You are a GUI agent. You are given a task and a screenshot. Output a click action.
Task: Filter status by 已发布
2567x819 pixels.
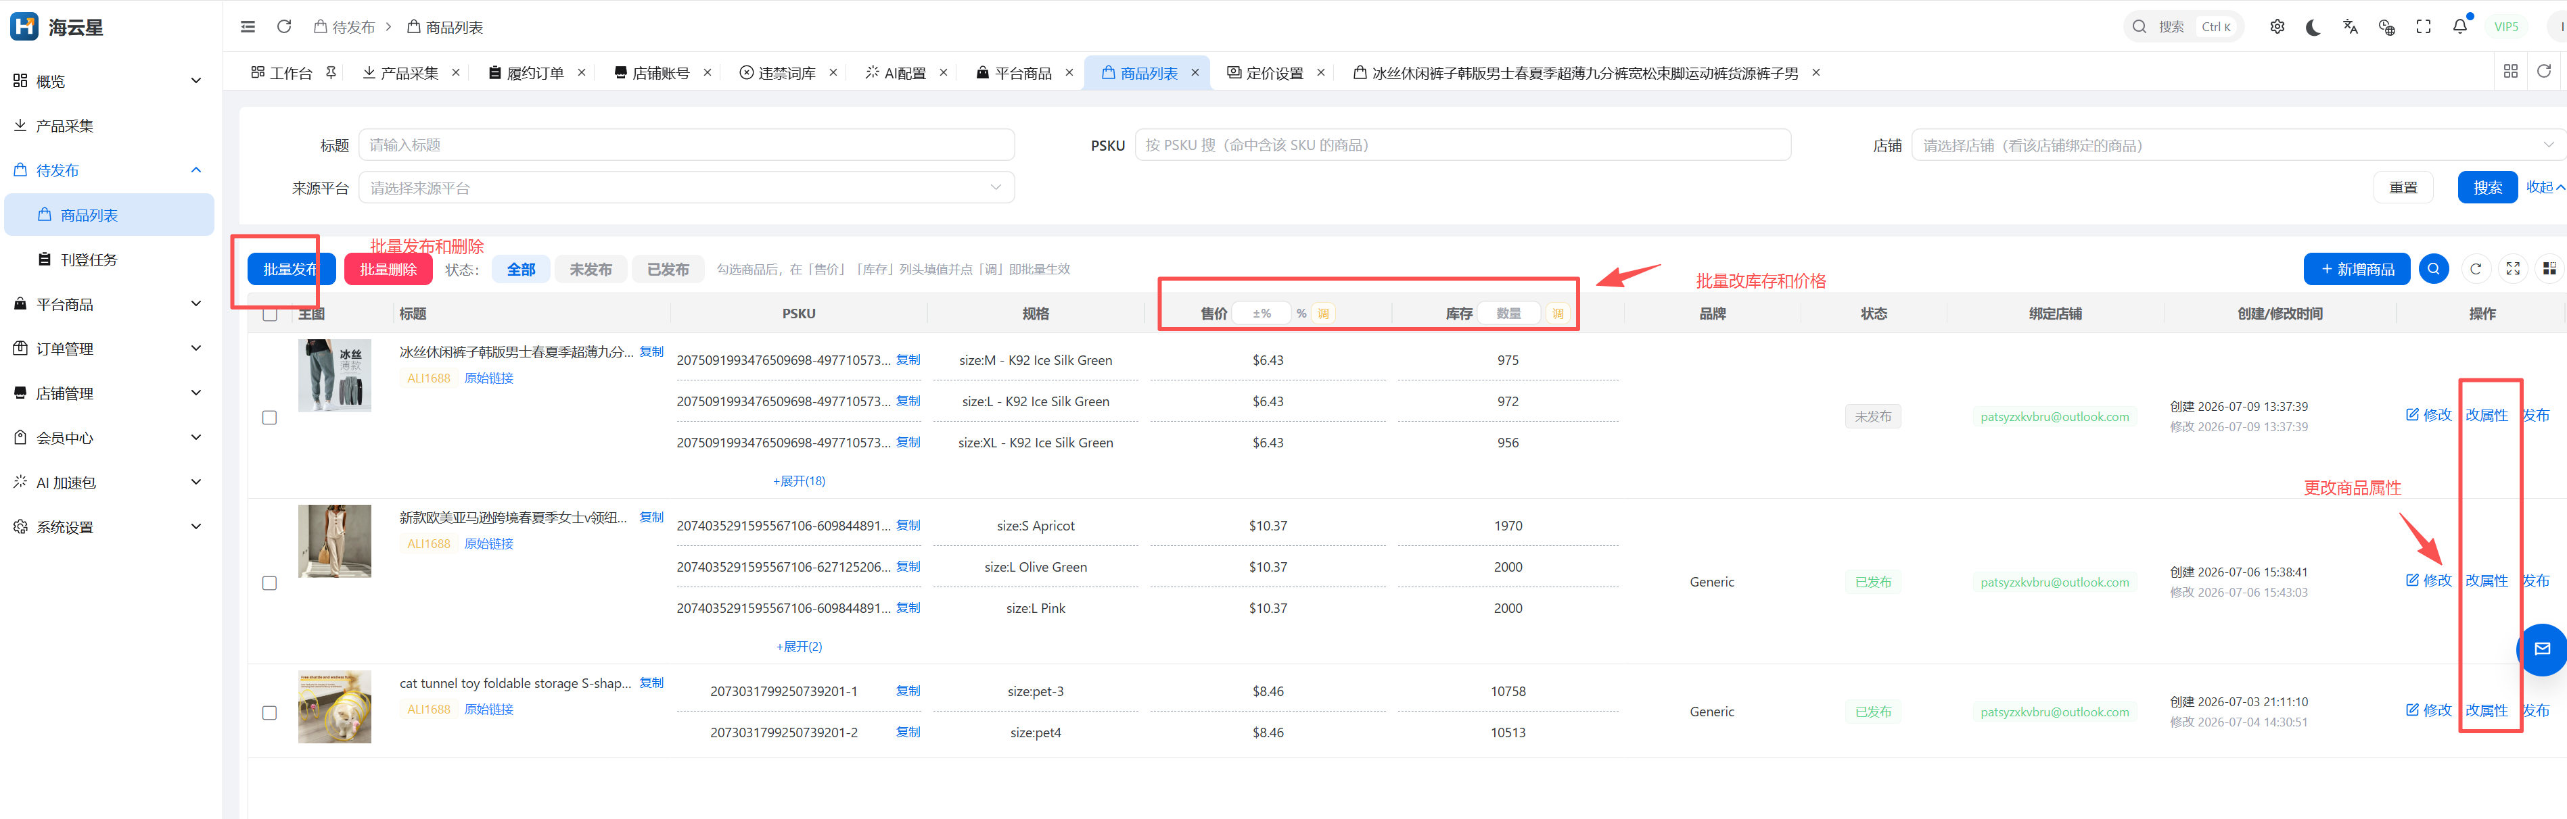click(668, 270)
